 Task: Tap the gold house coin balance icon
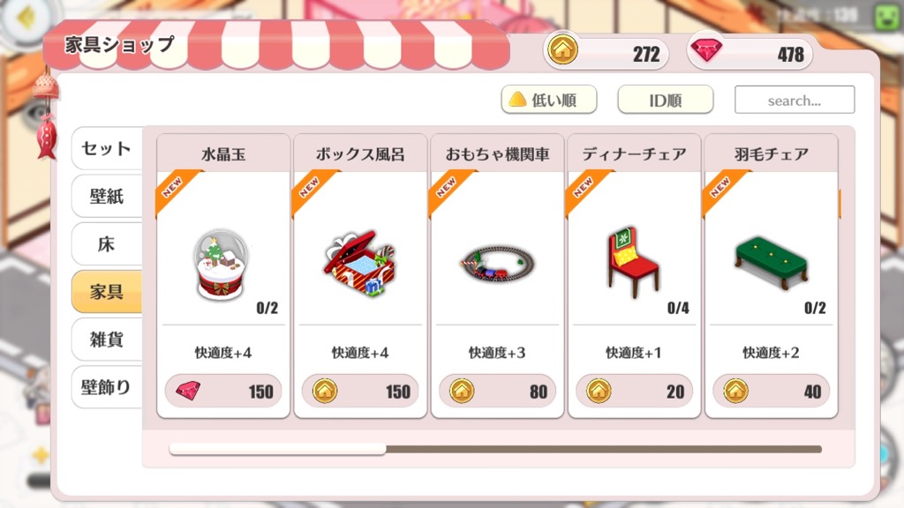pos(562,50)
